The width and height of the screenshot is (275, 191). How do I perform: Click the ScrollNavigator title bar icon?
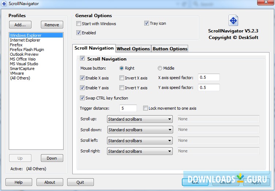4,4
